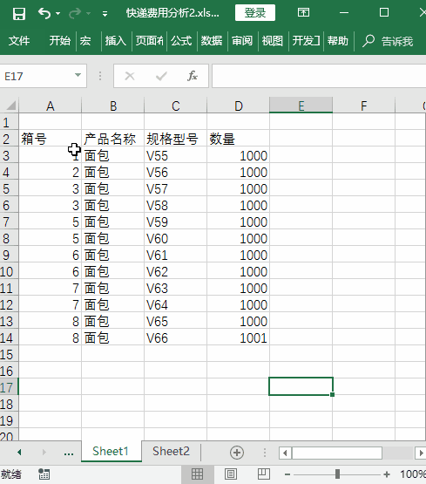Switch to Normal view icon
The height and width of the screenshot is (484, 426).
point(197,474)
